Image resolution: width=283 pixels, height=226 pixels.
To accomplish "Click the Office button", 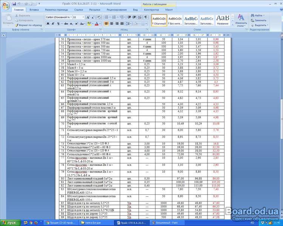I will 5,5.
